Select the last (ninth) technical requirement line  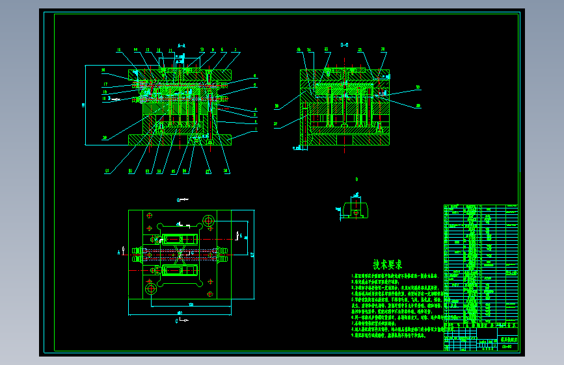[388, 335]
